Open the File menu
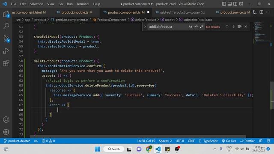The width and height of the screenshot is (274, 154). pyautogui.click(x=13, y=4)
